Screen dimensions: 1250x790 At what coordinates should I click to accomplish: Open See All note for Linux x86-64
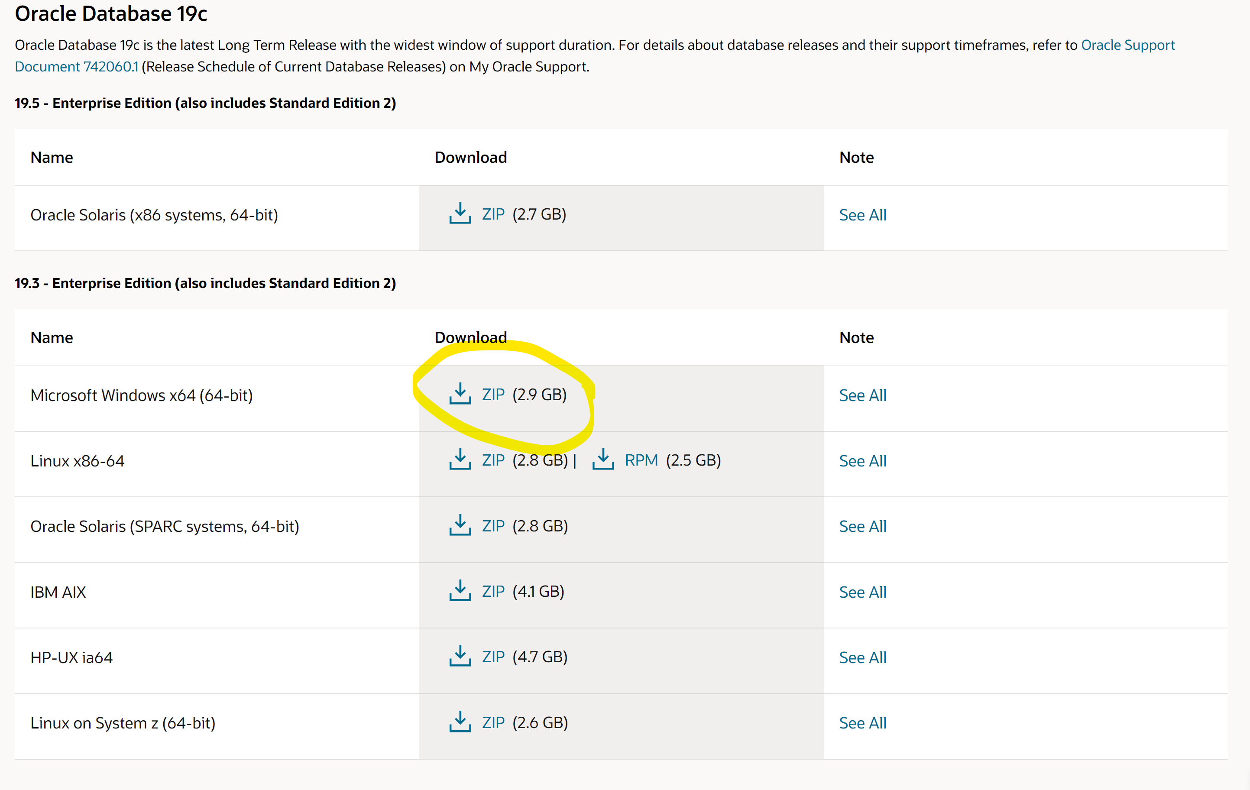[863, 461]
